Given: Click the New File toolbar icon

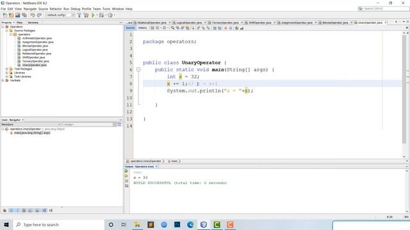Looking at the screenshot, I should 4,15.
